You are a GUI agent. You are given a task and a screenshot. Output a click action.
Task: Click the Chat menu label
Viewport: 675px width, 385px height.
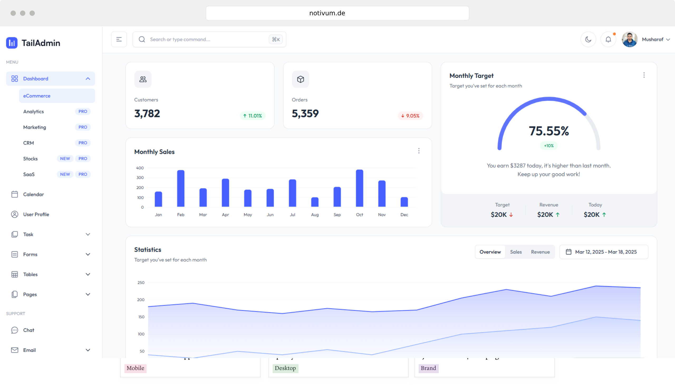(x=28, y=330)
